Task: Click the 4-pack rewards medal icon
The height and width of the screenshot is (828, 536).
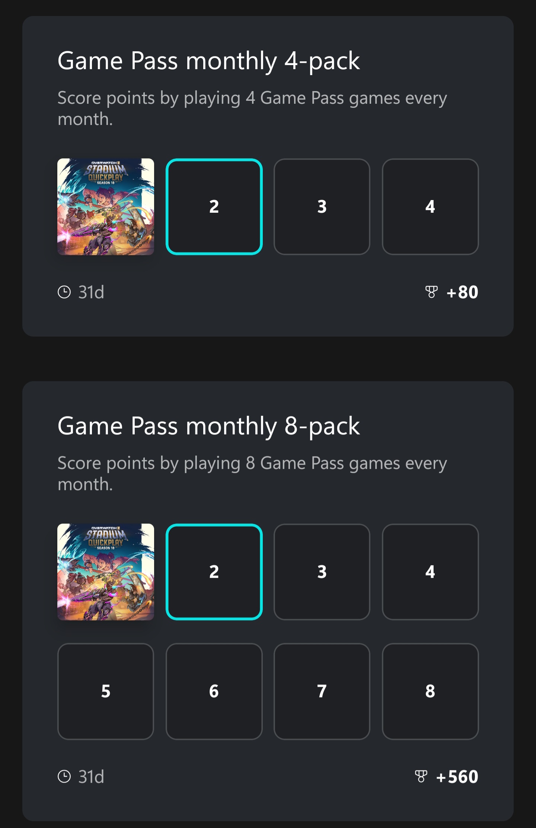Action: coord(431,292)
